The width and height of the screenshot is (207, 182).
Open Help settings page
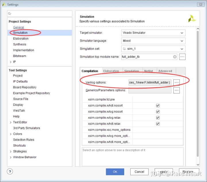[x=16, y=116]
